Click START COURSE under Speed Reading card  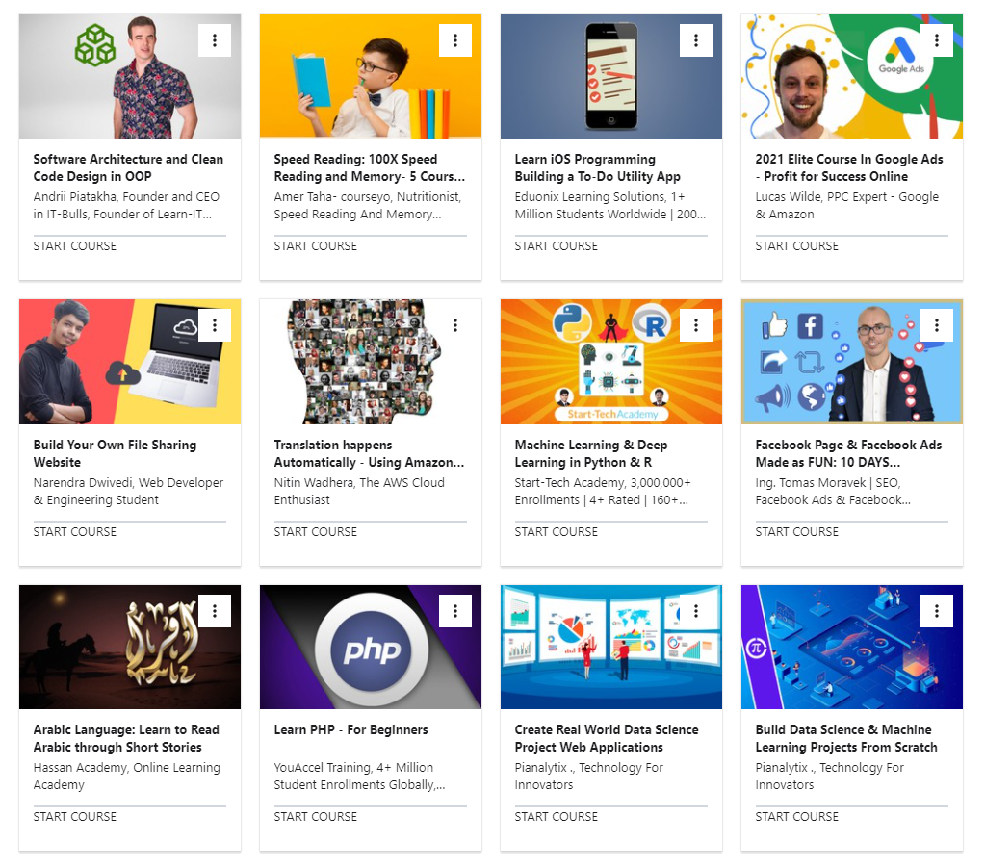coord(316,246)
